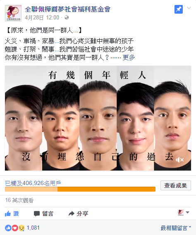
Task: Unmute the video with speaker icon
Action: click(180, 160)
